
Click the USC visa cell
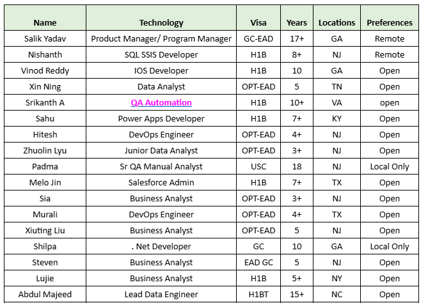tap(258, 166)
